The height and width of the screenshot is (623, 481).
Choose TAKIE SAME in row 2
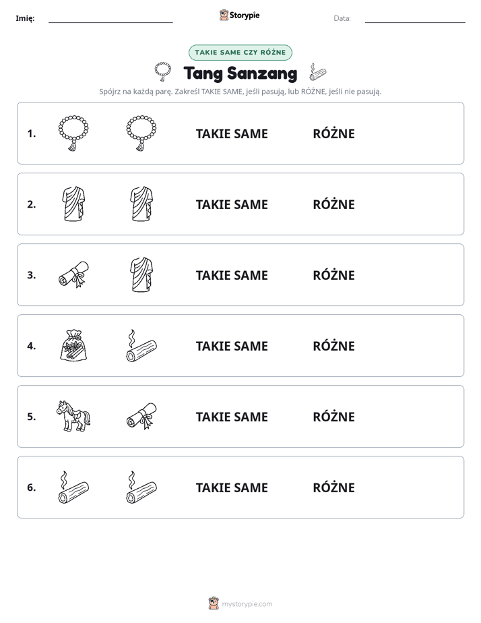point(232,204)
